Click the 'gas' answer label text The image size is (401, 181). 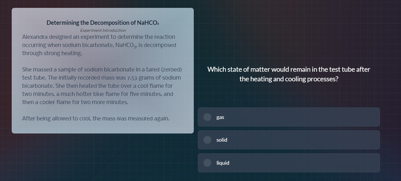click(x=220, y=117)
